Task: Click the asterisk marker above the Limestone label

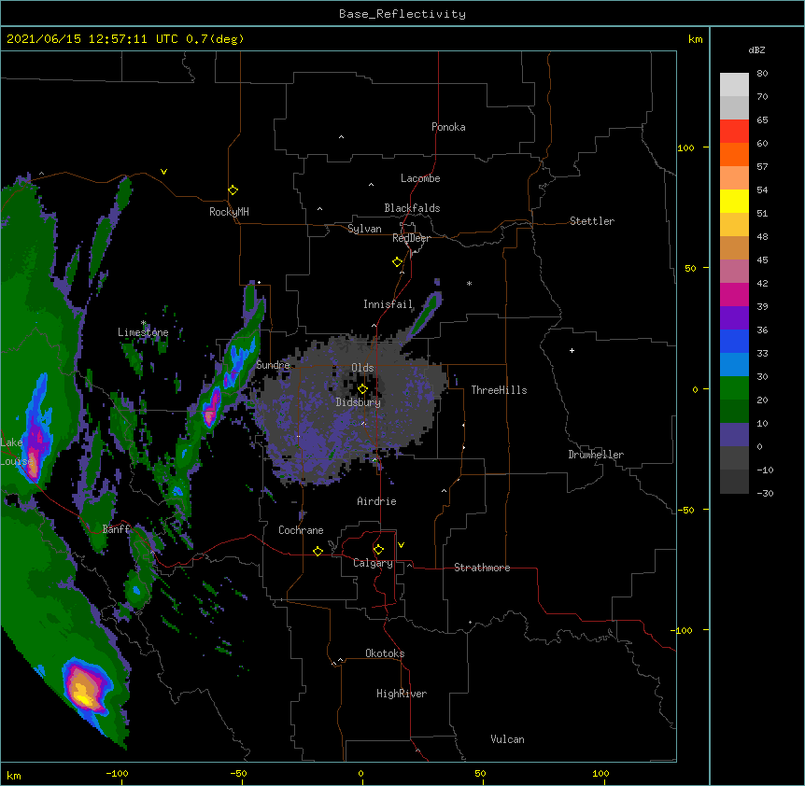Action: [143, 323]
